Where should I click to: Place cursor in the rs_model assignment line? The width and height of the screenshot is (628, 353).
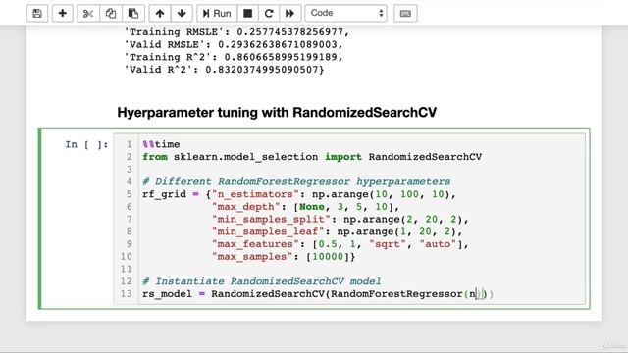tap(318, 294)
